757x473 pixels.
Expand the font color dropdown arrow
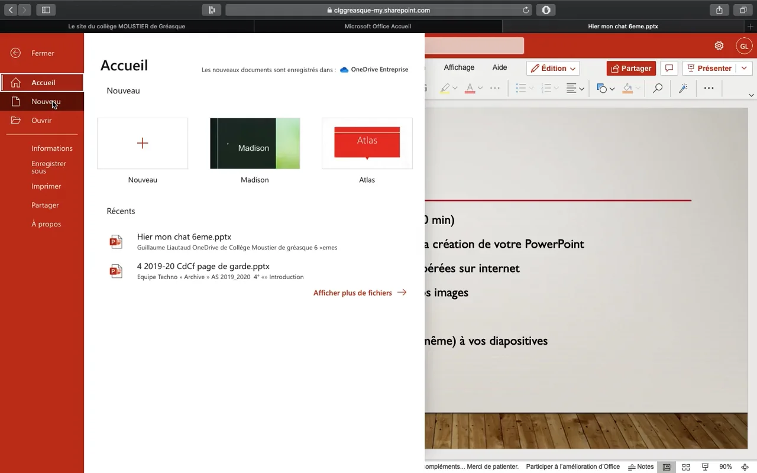point(480,89)
